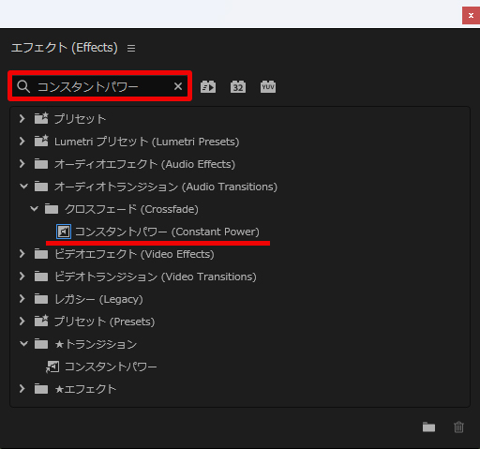Toggle Accelerated Effects filter icon
Screen dimensions: 480x449
click(208, 87)
